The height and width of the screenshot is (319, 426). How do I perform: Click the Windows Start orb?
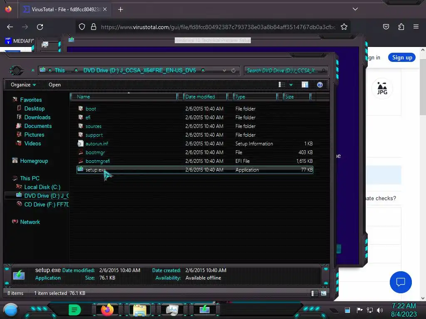point(10,310)
